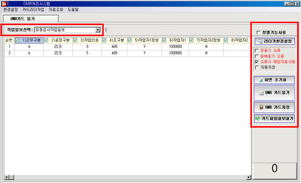Open the 환경설정 menu
Image resolution: width=301 pixels, height=183 pixels.
point(11,10)
